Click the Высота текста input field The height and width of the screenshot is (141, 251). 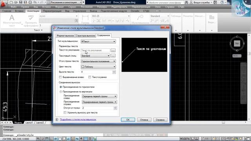[96, 72]
